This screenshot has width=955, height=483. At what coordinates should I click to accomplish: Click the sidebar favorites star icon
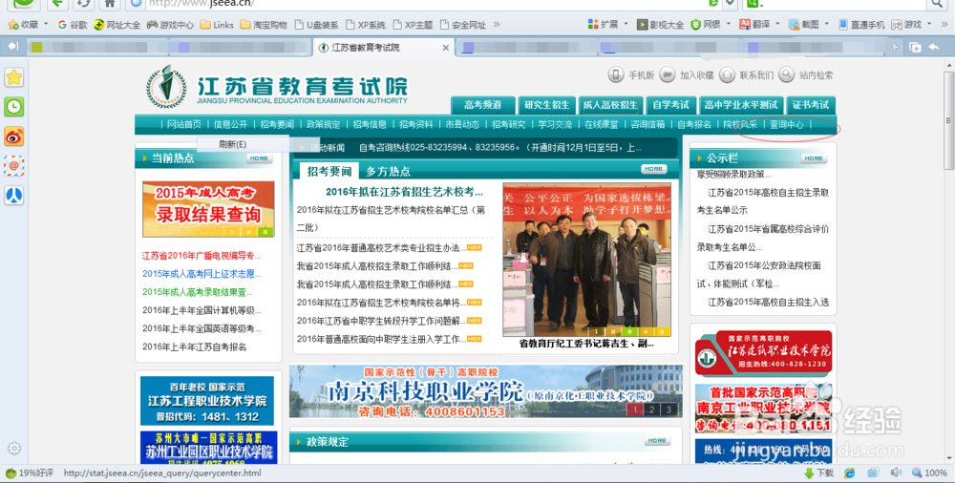click(14, 77)
